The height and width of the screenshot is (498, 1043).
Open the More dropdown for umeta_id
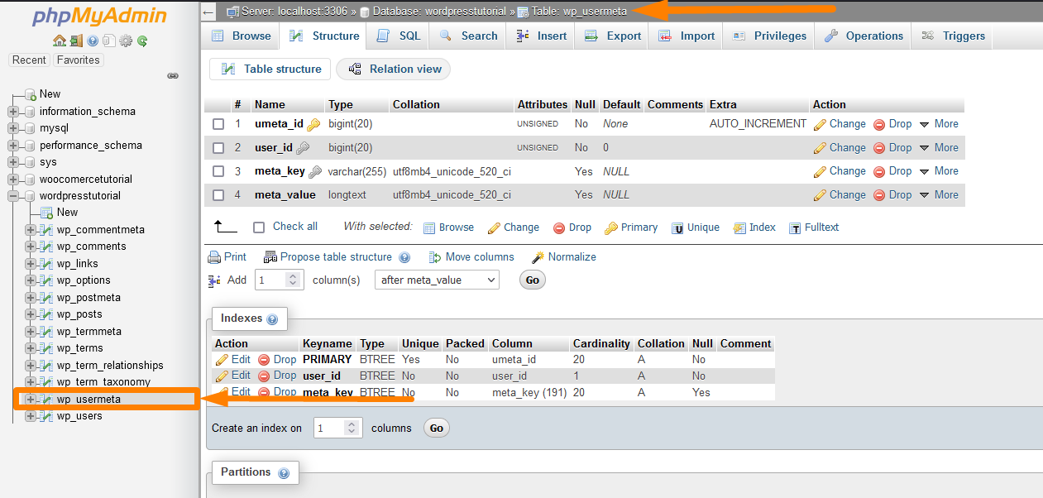click(x=939, y=124)
